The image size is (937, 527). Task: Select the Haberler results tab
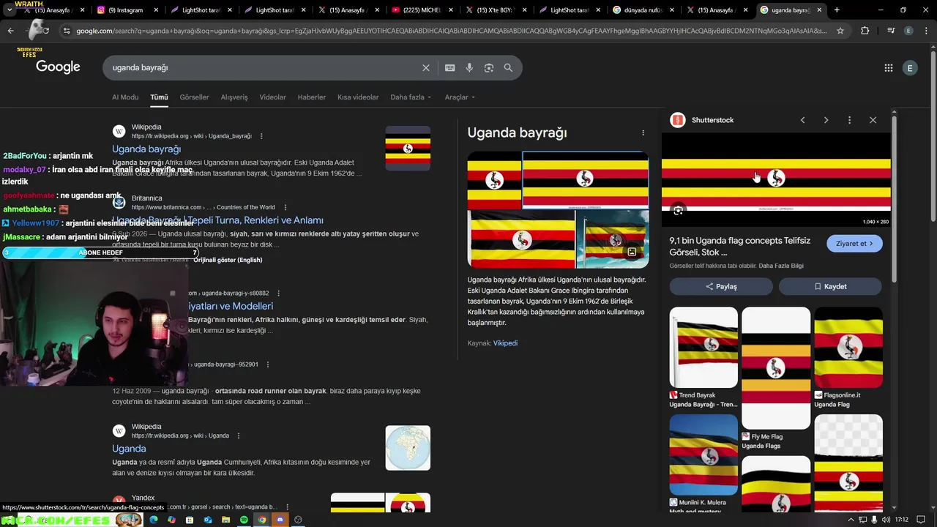pos(312,97)
